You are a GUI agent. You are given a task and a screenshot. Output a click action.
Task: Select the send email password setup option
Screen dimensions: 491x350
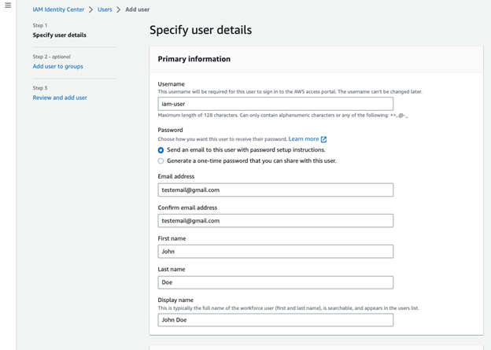coord(161,149)
